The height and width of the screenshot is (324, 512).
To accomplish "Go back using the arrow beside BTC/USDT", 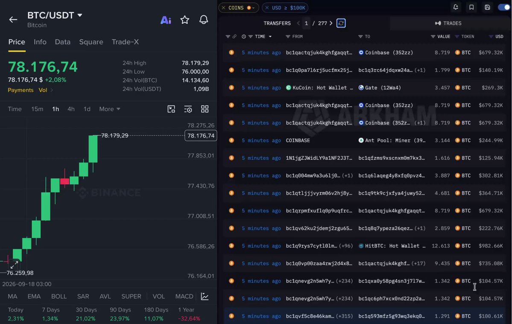I will (13, 20).
